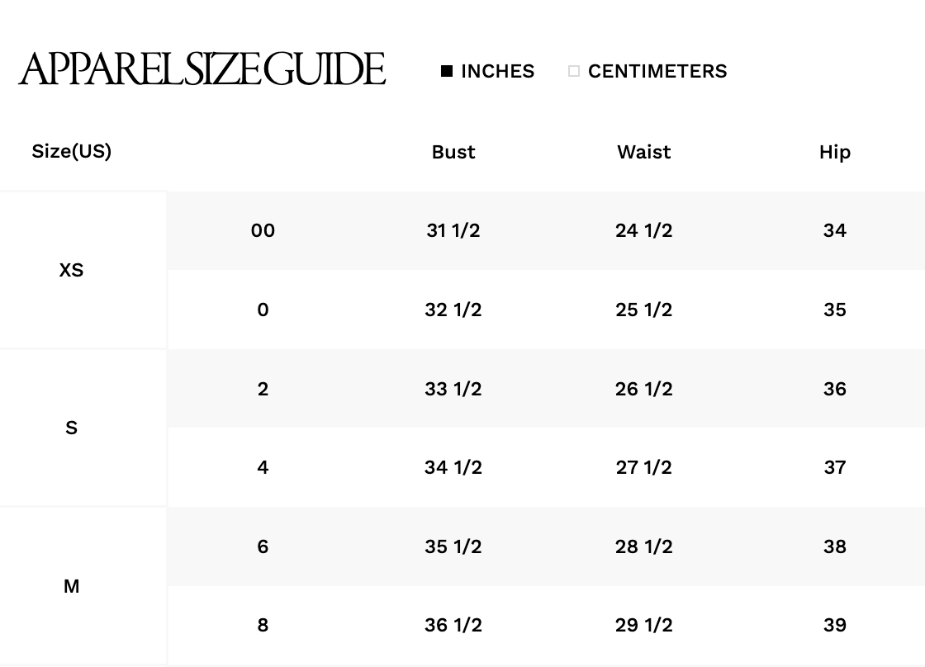Screen dimensions: 925x667
Task: Click the size 8 row number
Action: (263, 625)
